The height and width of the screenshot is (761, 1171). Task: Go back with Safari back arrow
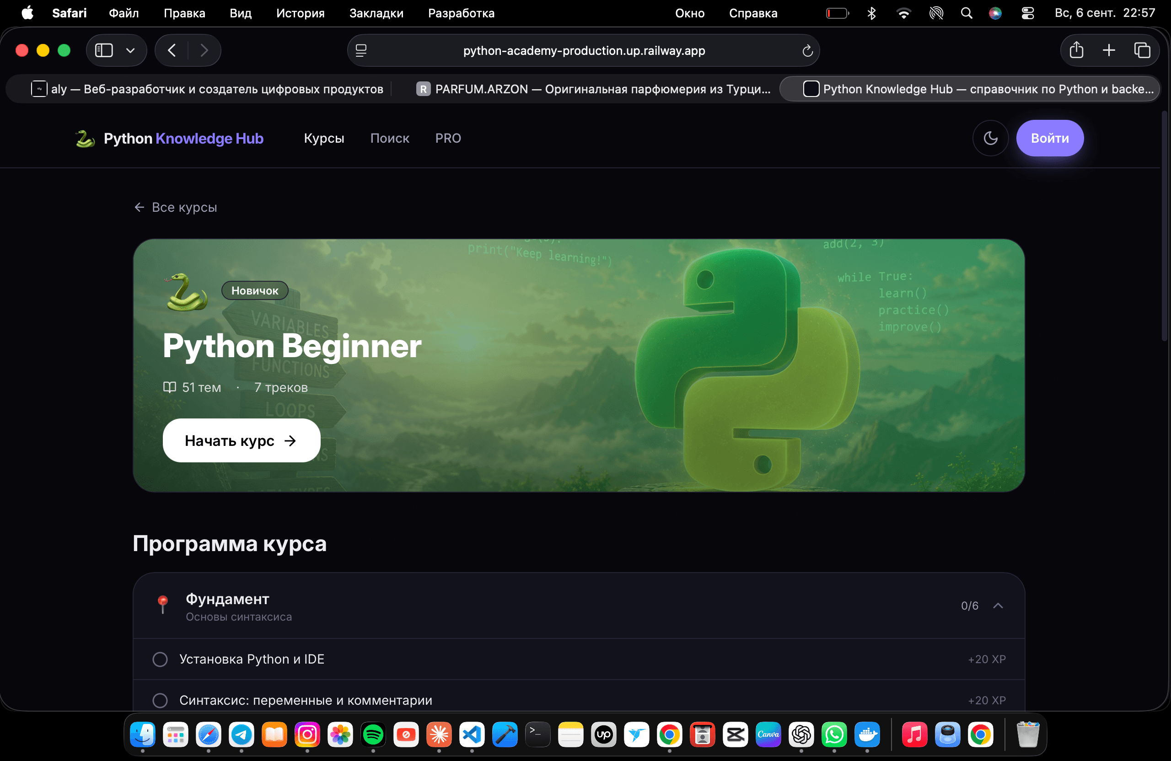(172, 50)
